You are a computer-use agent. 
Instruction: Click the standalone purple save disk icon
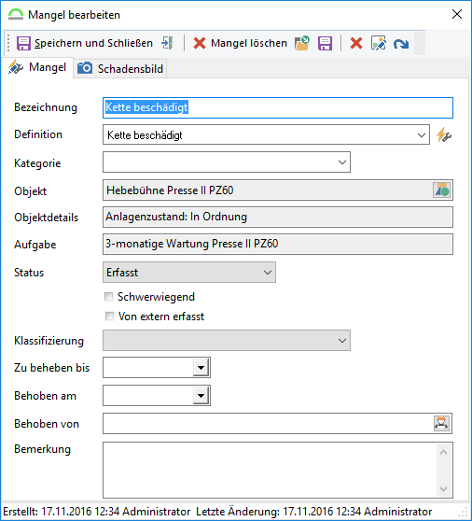click(x=325, y=43)
